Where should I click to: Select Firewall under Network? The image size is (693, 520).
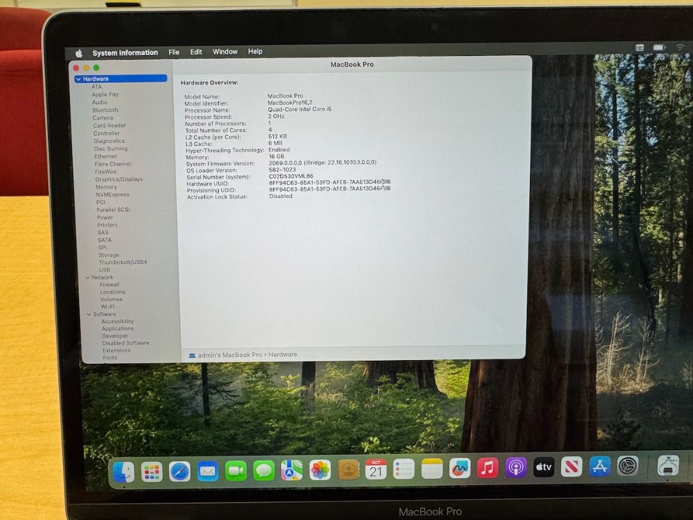pyautogui.click(x=110, y=285)
